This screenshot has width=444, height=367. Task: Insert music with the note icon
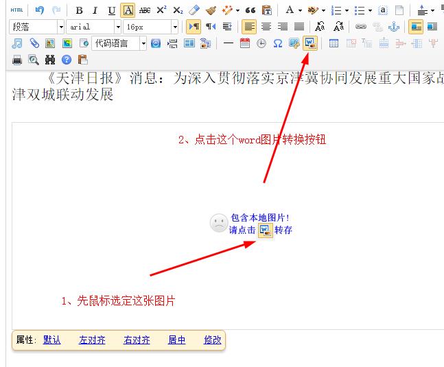coord(17,43)
